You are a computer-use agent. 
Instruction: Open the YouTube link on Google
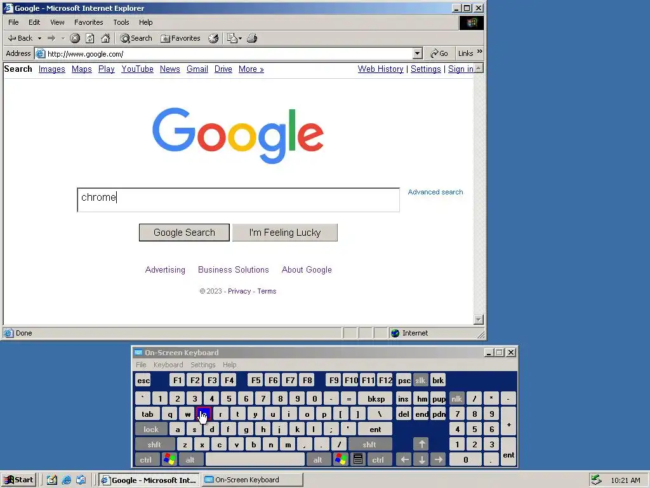coord(137,69)
